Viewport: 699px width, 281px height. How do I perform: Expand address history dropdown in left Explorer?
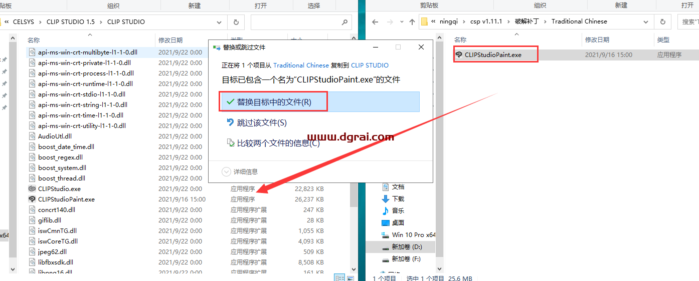point(219,22)
